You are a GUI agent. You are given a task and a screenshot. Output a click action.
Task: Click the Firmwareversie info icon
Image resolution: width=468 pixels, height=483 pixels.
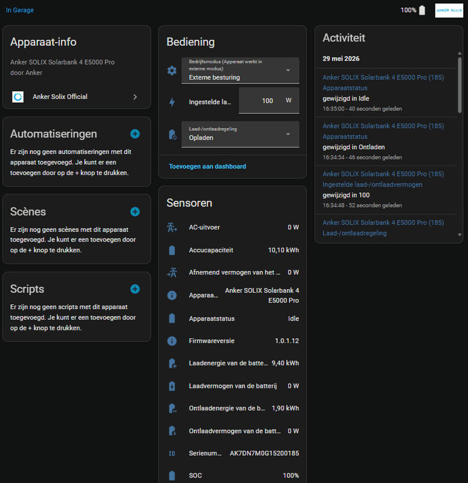pyautogui.click(x=172, y=341)
